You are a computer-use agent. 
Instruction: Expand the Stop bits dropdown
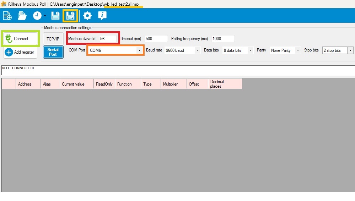(x=350, y=50)
